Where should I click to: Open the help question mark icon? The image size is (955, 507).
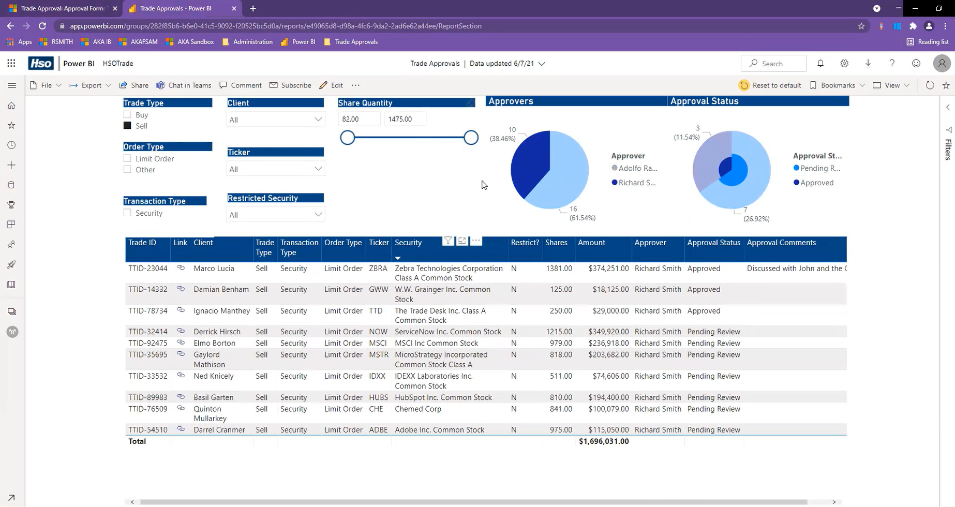click(892, 63)
